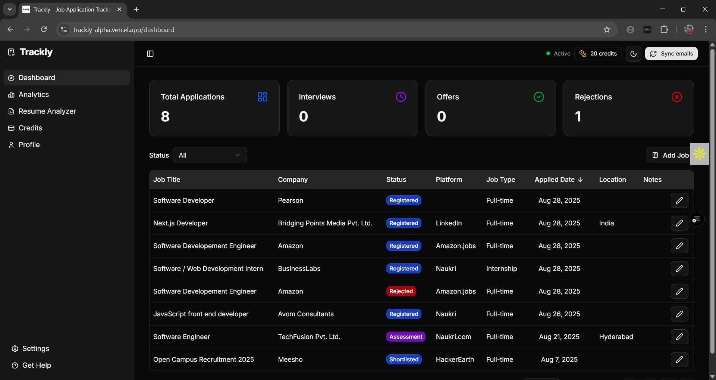Click the Registered badge for Pearson
The height and width of the screenshot is (380, 716).
(x=404, y=200)
